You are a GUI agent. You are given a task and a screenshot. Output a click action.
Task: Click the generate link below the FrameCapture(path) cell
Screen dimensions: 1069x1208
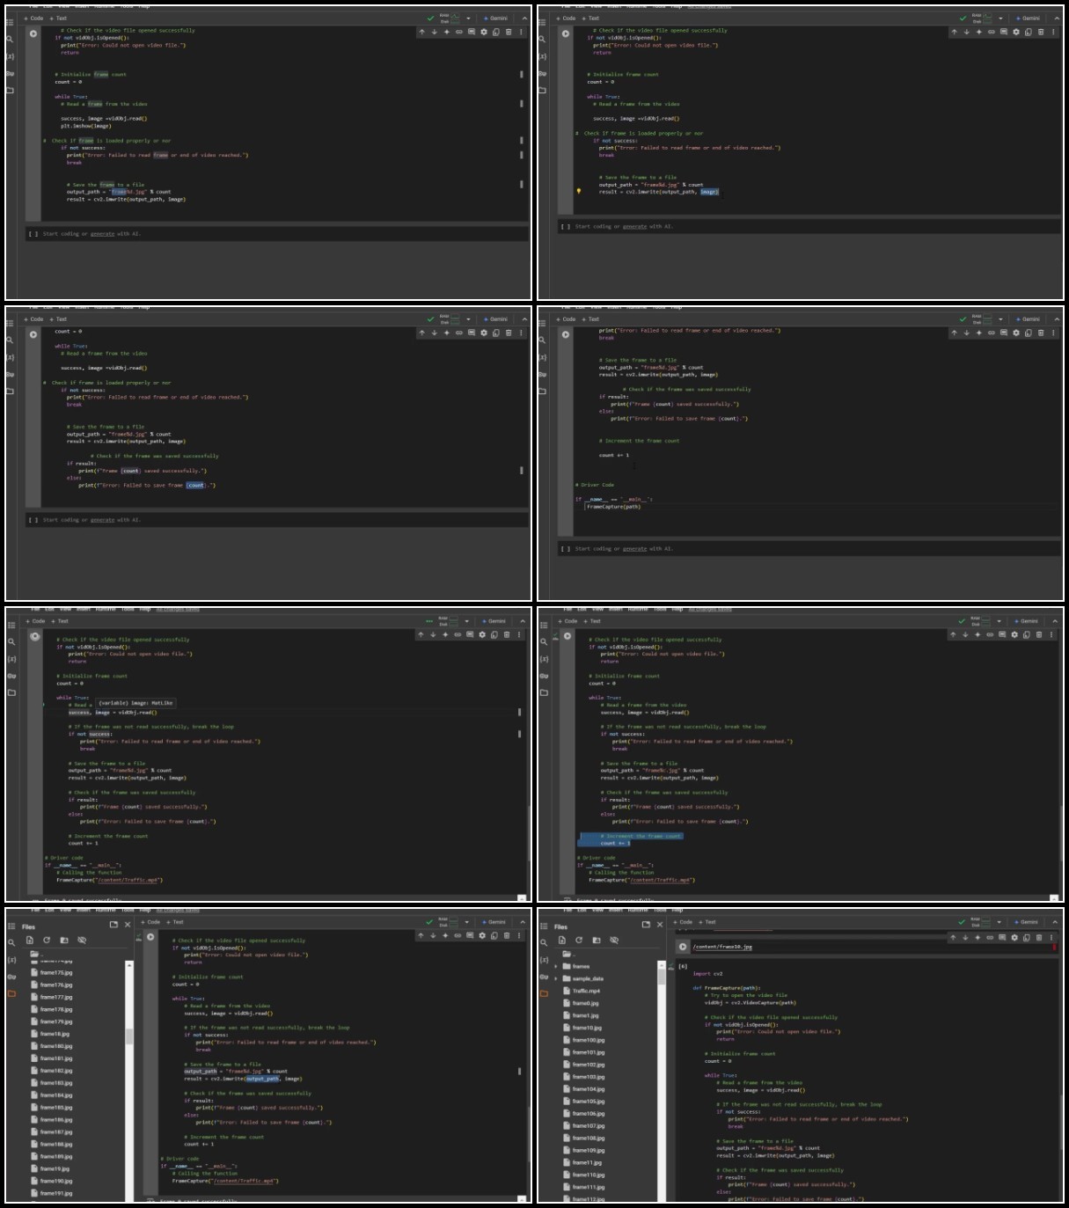click(634, 548)
